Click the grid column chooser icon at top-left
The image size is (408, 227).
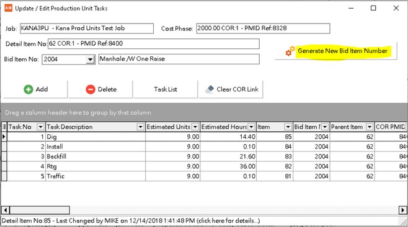(x=4, y=127)
